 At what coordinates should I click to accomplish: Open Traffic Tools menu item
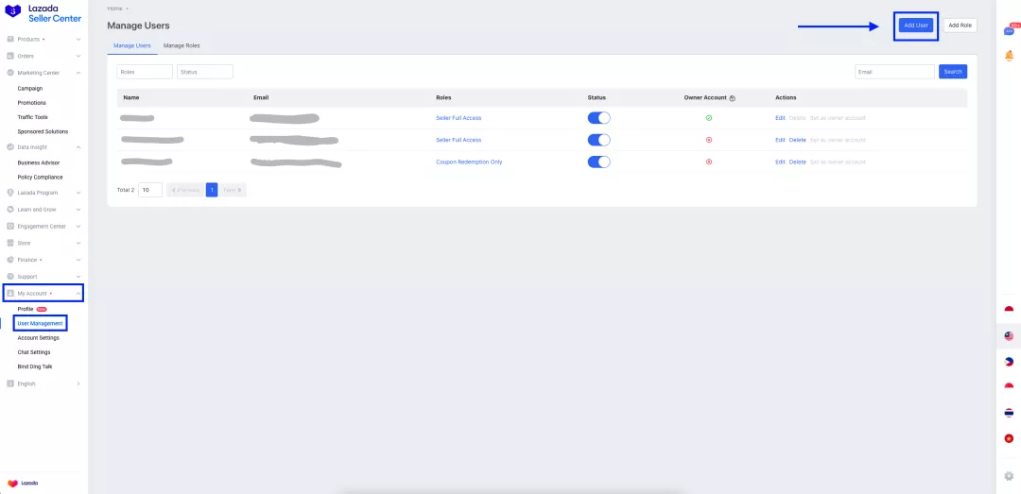[x=32, y=117]
